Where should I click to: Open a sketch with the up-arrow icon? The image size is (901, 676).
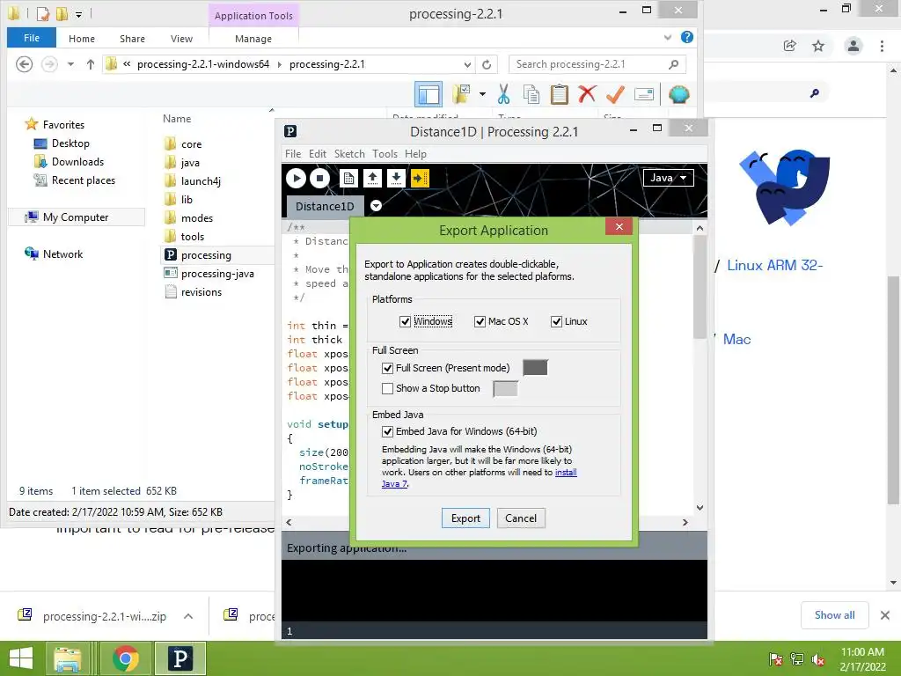click(x=372, y=178)
